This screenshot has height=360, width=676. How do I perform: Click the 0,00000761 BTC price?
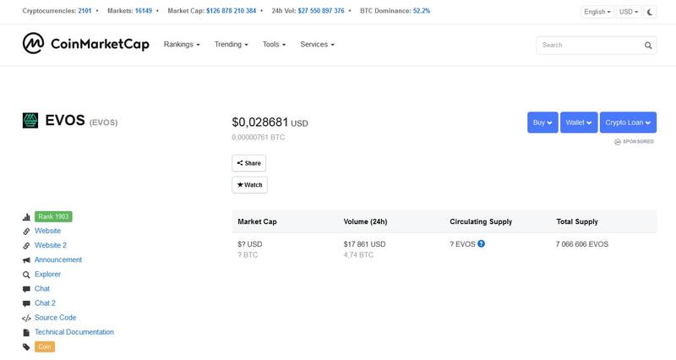[259, 137]
